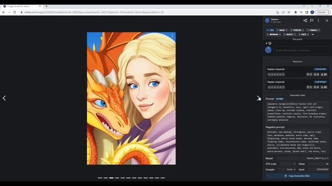332x186 pixels.
Task: Click the commenter avatar beside comment box
Action: tap(268, 50)
